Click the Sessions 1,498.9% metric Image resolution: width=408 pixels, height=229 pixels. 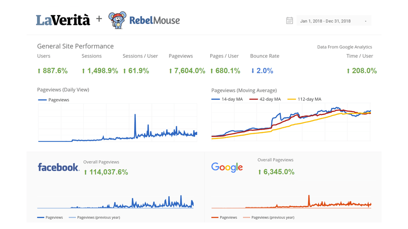100,71
